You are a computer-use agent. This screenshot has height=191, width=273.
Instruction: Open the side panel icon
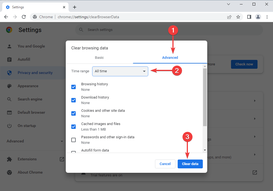click(x=249, y=17)
